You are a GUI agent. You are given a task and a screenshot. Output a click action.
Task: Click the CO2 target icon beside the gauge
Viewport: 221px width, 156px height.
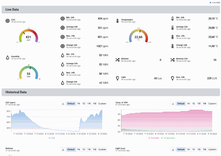[7, 21]
